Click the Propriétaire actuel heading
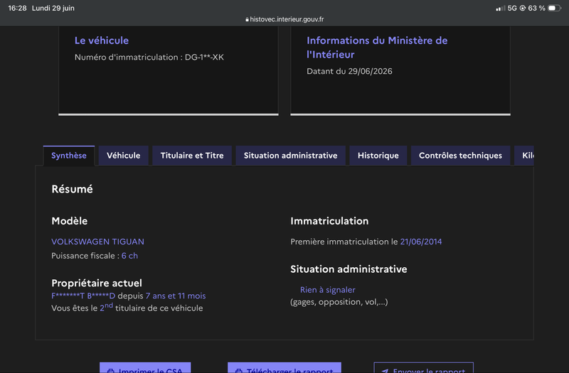Viewport: 569px width, 373px height. (97, 283)
